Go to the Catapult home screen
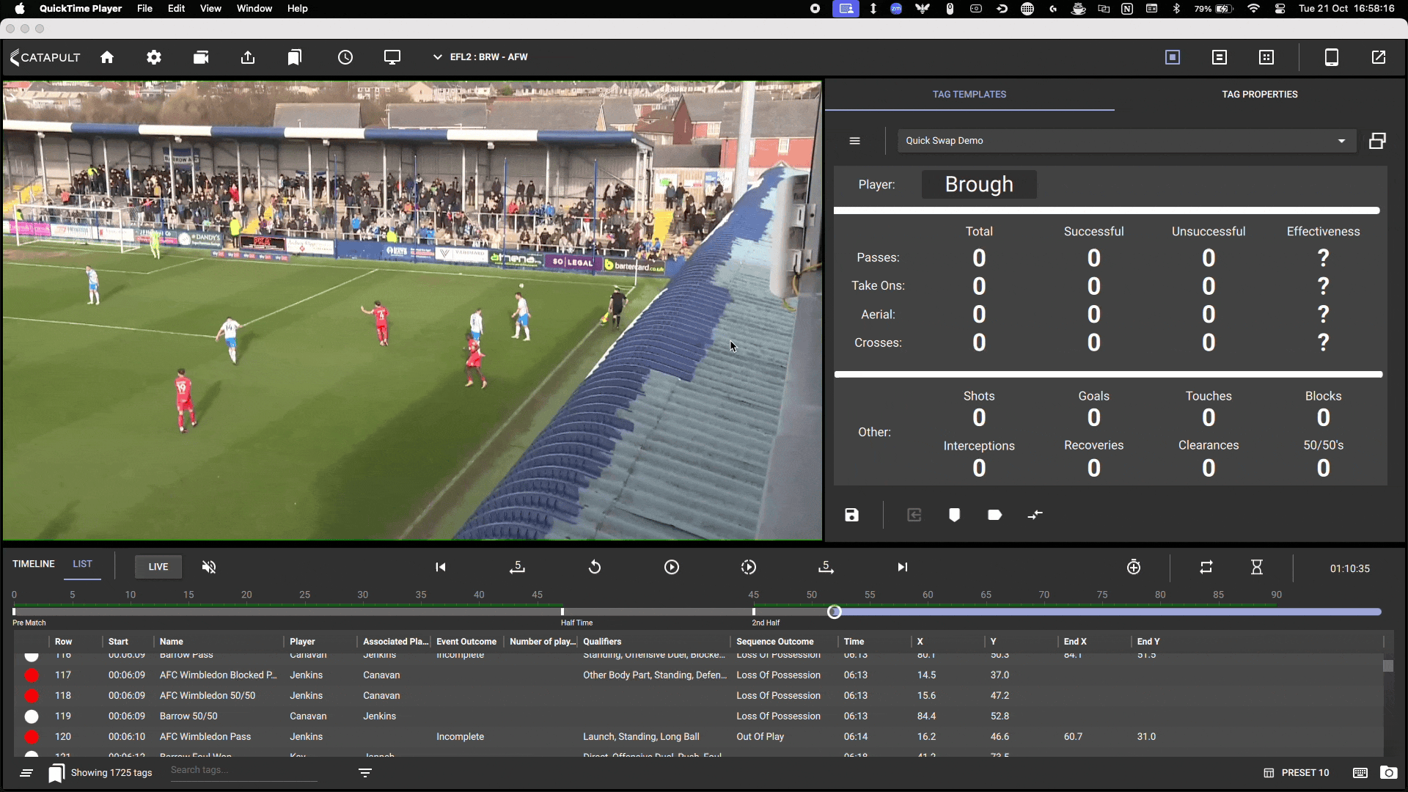Viewport: 1408px width, 792px height. [107, 57]
